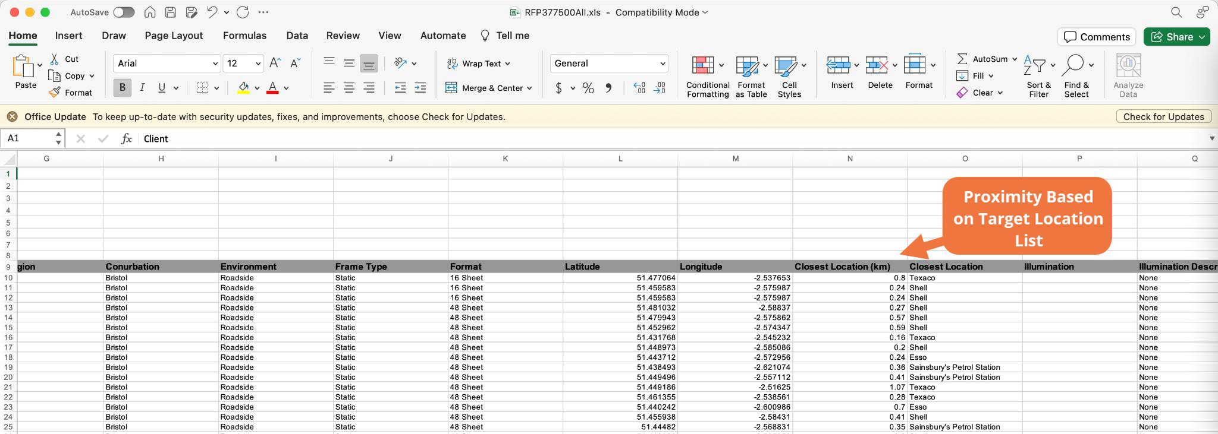Toggle bottom vertical alignment

pyautogui.click(x=369, y=63)
